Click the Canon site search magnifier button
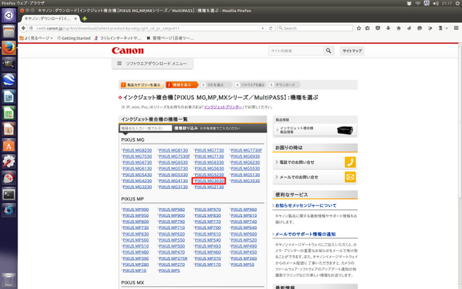Viewport: 462px width, 289px height. click(329, 51)
